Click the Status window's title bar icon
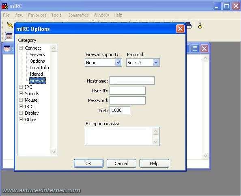 click(x=7, y=49)
